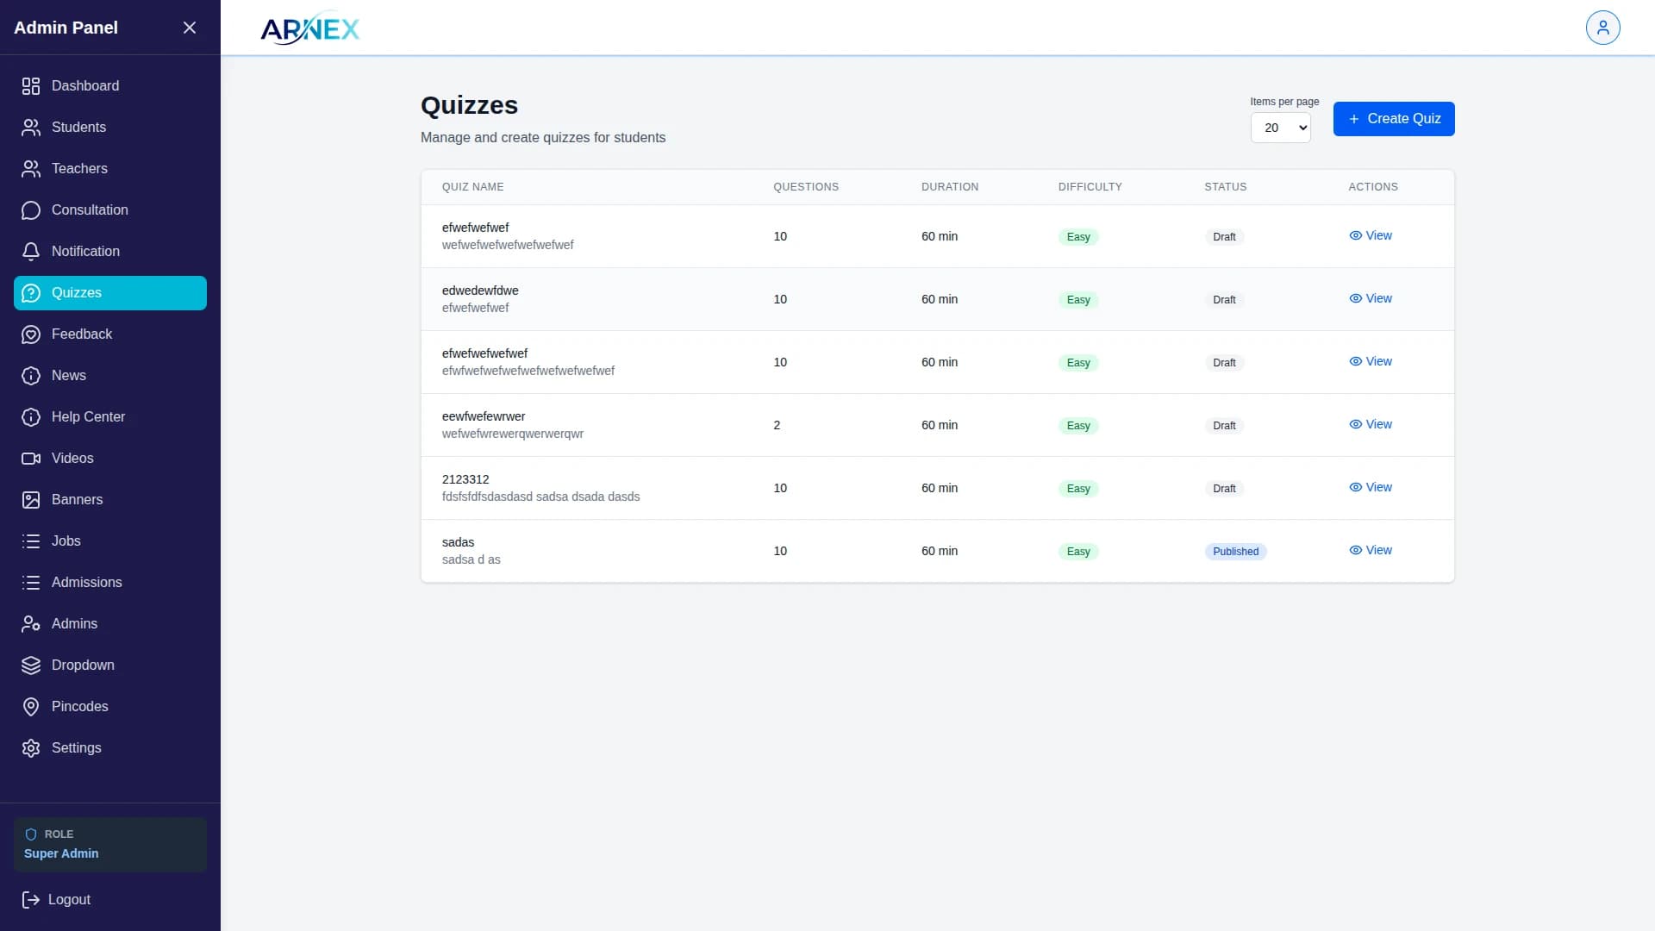Click the Settings gear icon
Viewport: 1655px width, 931px height.
[31, 748]
